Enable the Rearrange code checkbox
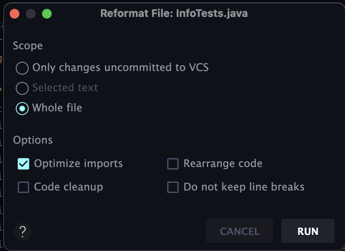 pos(173,164)
